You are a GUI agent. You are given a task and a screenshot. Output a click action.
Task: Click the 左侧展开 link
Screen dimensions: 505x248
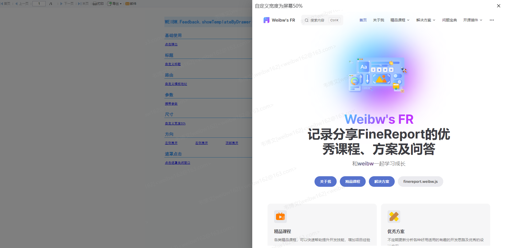pyautogui.click(x=171, y=143)
